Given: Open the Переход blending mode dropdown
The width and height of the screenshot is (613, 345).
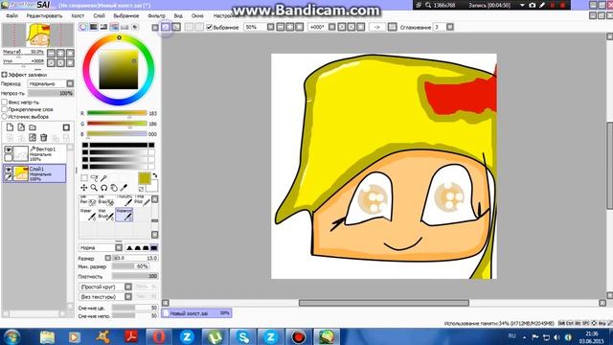Looking at the screenshot, I should tap(51, 83).
